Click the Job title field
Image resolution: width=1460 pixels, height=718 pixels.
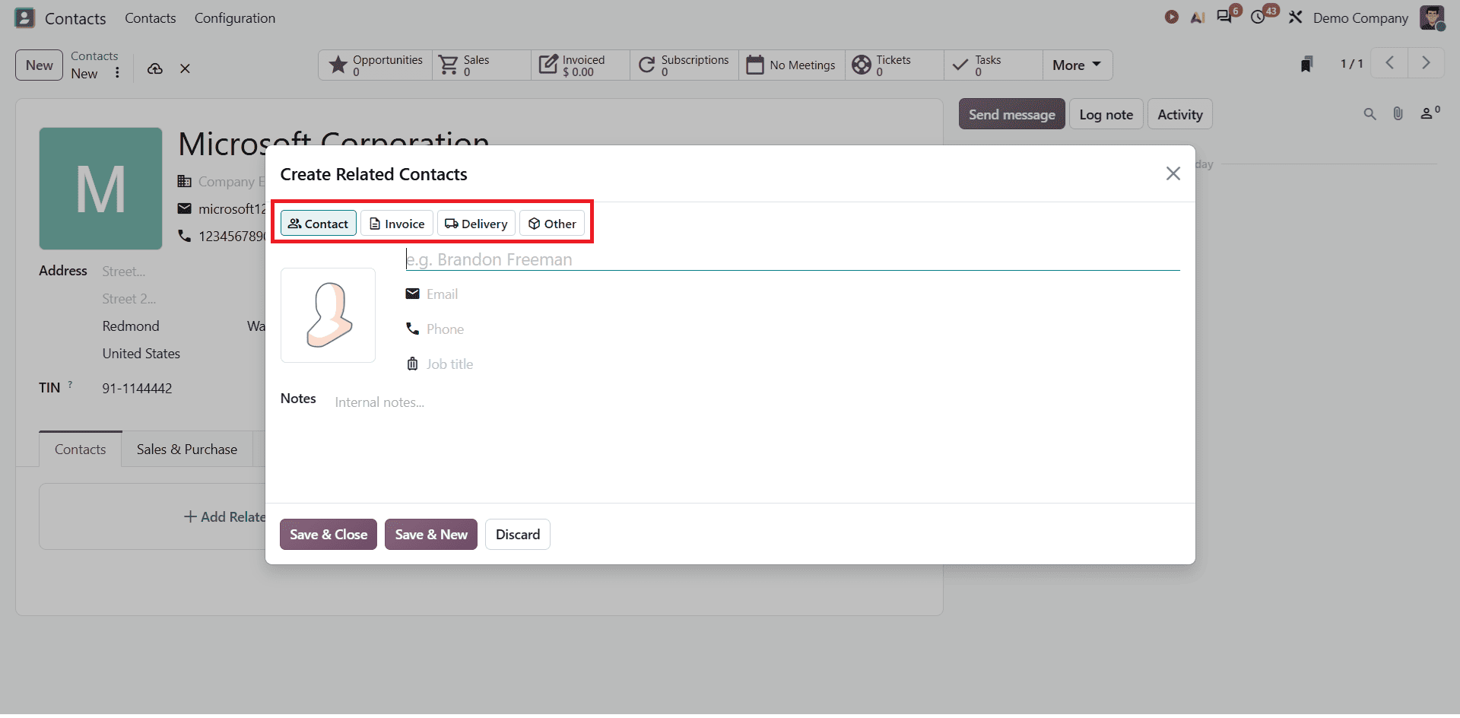coord(802,364)
